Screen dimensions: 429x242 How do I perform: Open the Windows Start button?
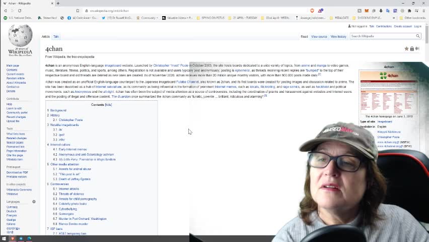click(x=4, y=238)
